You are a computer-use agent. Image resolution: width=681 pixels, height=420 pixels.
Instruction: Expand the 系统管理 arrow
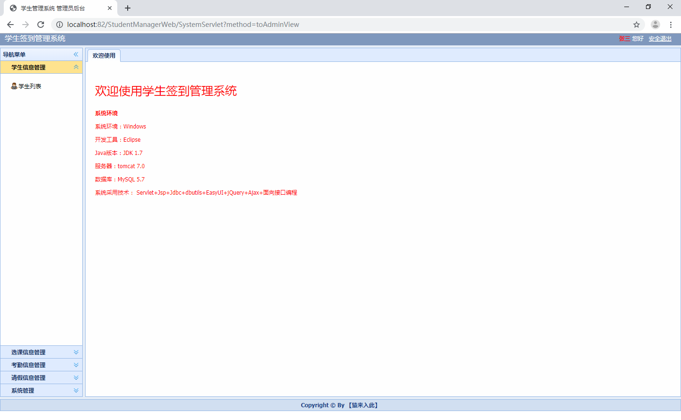[76, 390]
